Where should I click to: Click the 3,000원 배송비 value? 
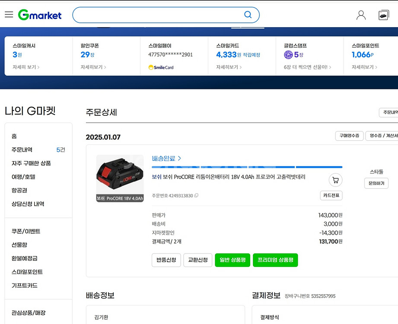[x=333, y=224]
